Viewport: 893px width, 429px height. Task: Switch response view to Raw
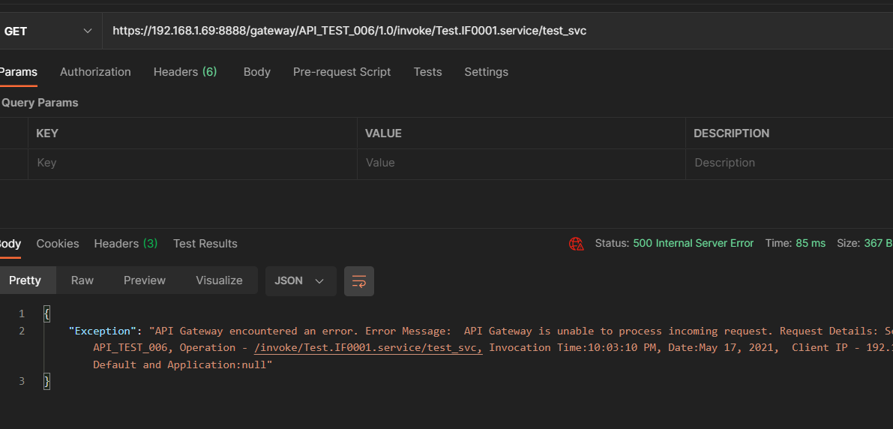(82, 280)
